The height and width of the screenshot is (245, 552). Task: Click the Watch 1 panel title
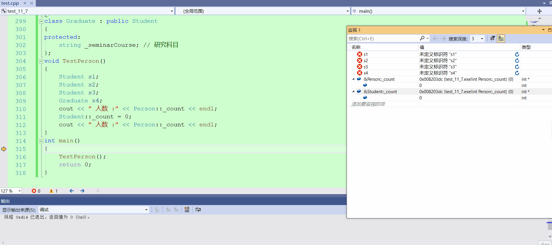click(354, 30)
